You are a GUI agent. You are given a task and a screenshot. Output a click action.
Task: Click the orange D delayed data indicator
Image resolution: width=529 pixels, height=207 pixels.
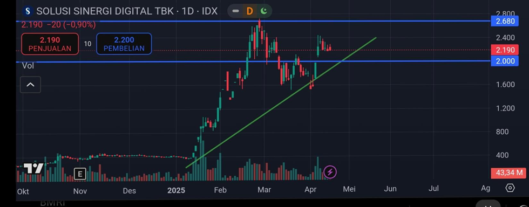(249, 11)
